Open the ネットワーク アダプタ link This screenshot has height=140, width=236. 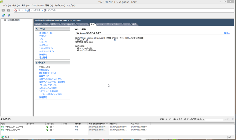tap(47, 51)
